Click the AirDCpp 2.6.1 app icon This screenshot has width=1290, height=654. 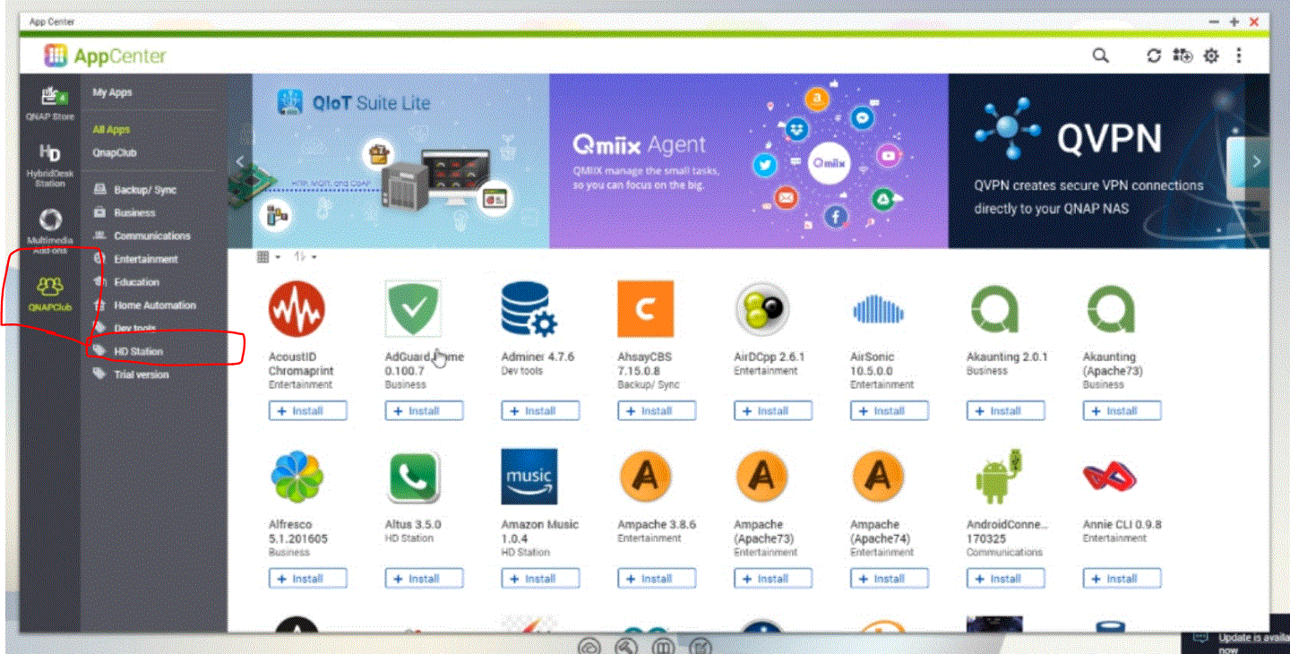click(x=761, y=309)
